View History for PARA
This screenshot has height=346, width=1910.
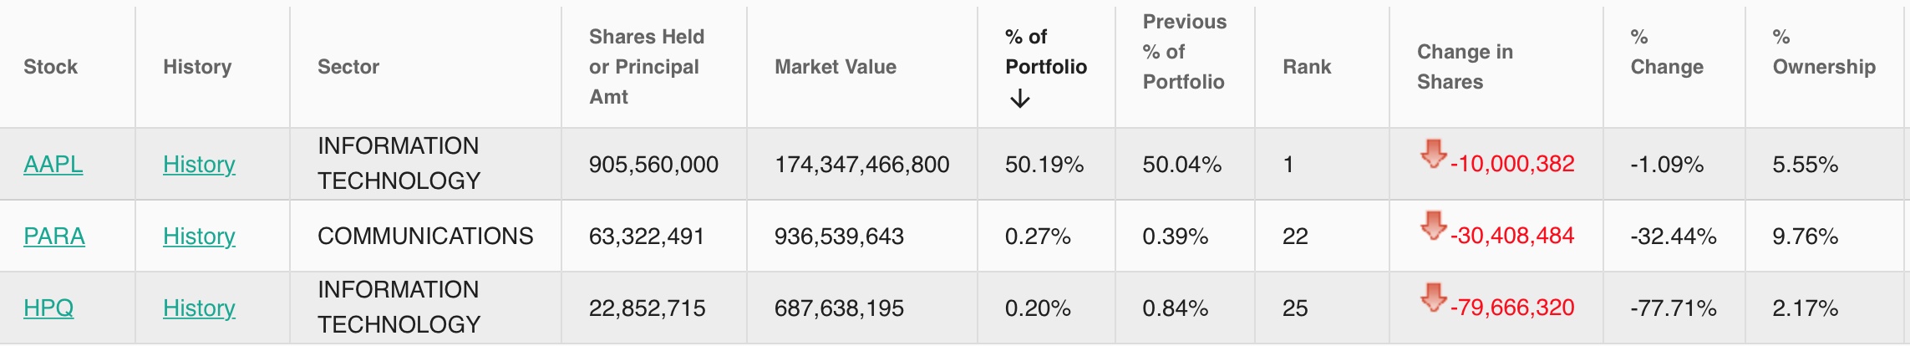tap(199, 237)
